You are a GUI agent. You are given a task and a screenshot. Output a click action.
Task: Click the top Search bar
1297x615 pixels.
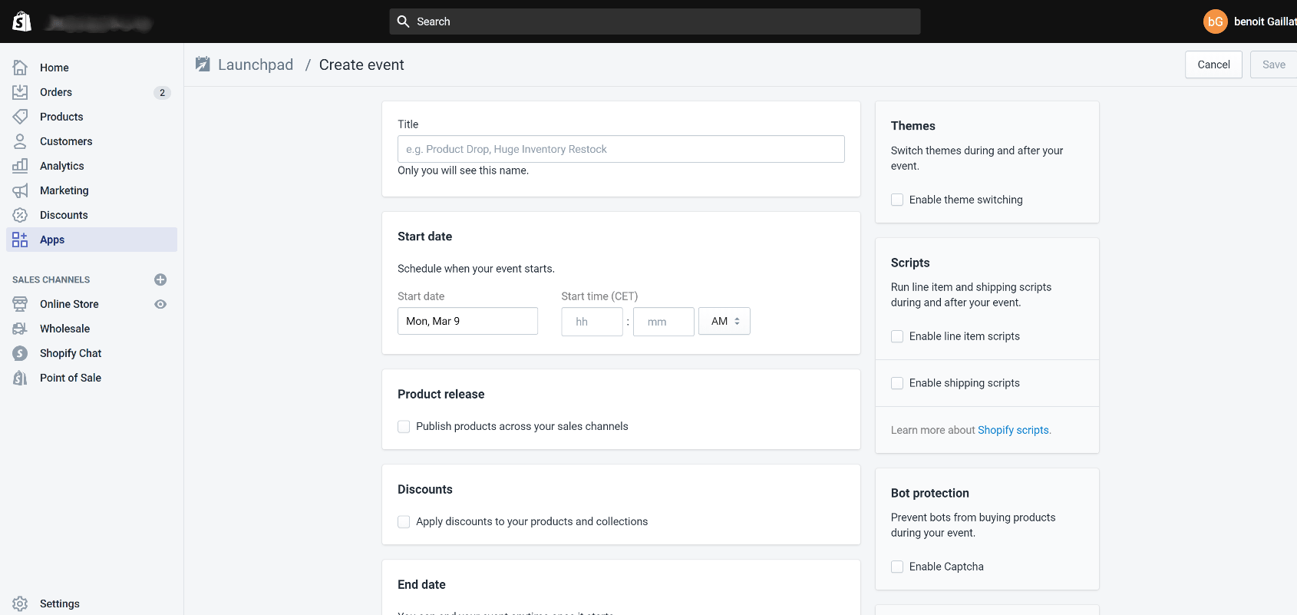(x=655, y=21)
